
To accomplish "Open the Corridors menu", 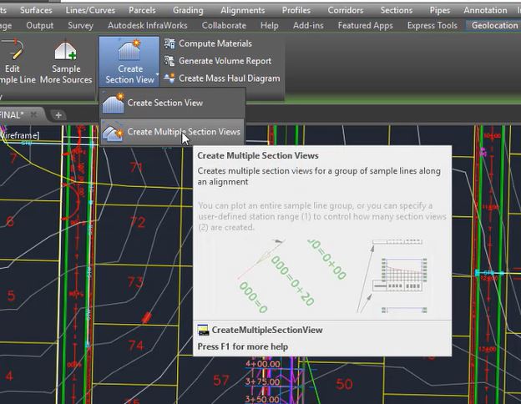I will point(346,10).
